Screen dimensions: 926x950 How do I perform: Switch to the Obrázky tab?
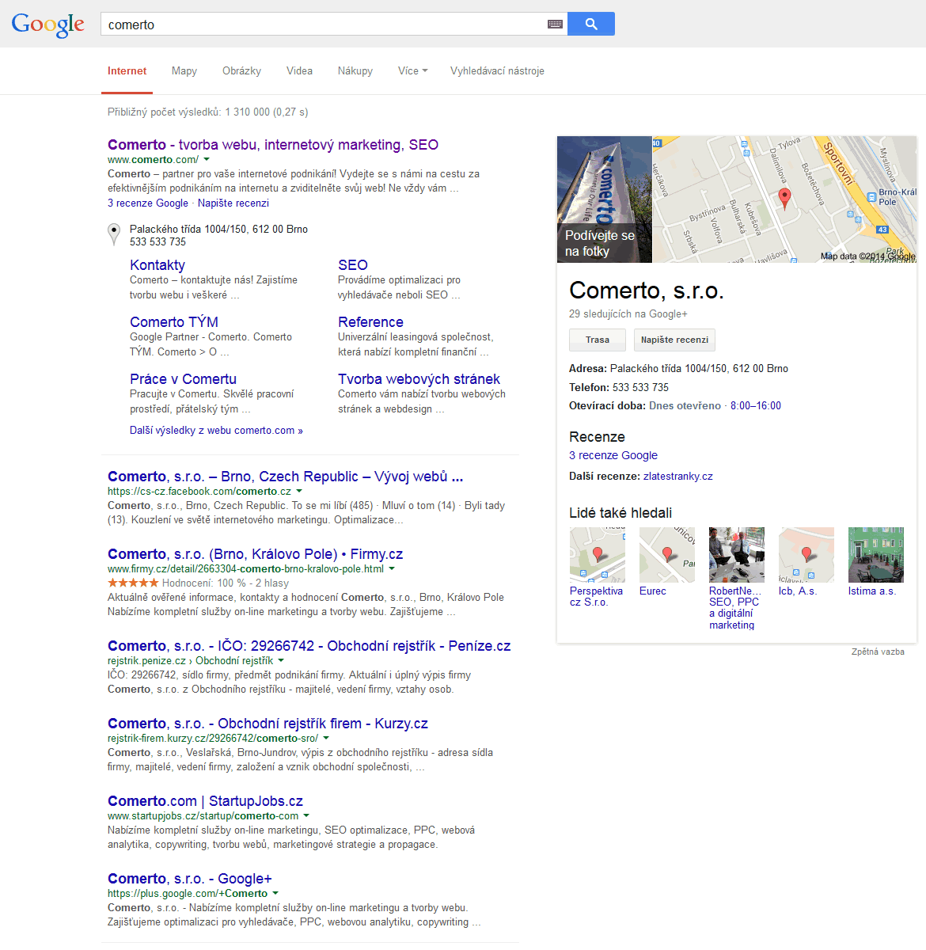(x=241, y=71)
